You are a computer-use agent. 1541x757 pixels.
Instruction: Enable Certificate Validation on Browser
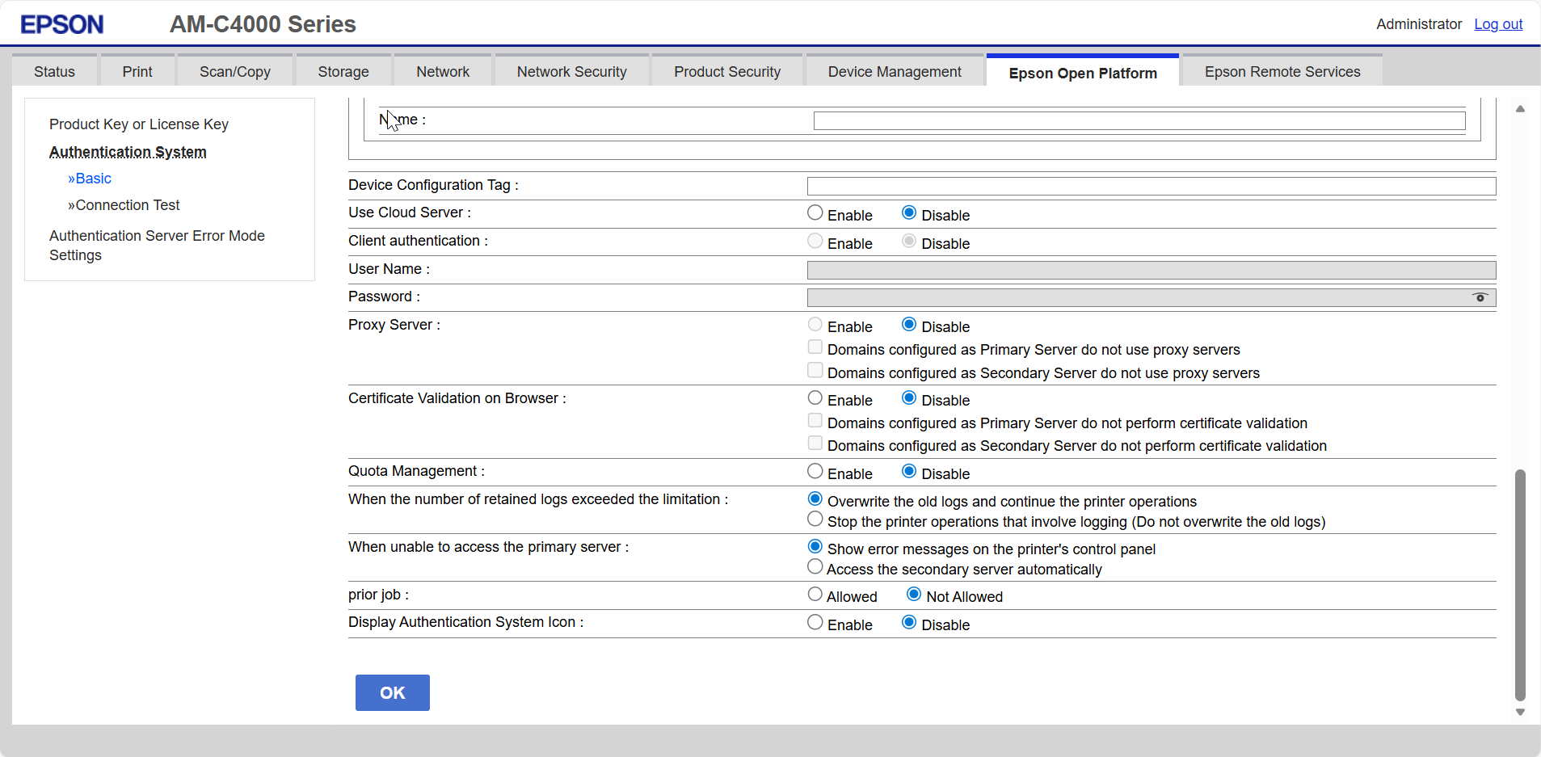(x=815, y=398)
